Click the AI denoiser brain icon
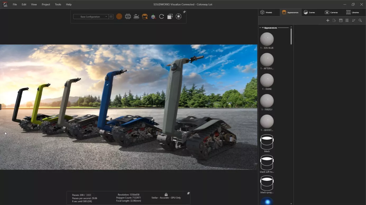Image resolution: width=366 pixels, height=205 pixels. [128, 17]
